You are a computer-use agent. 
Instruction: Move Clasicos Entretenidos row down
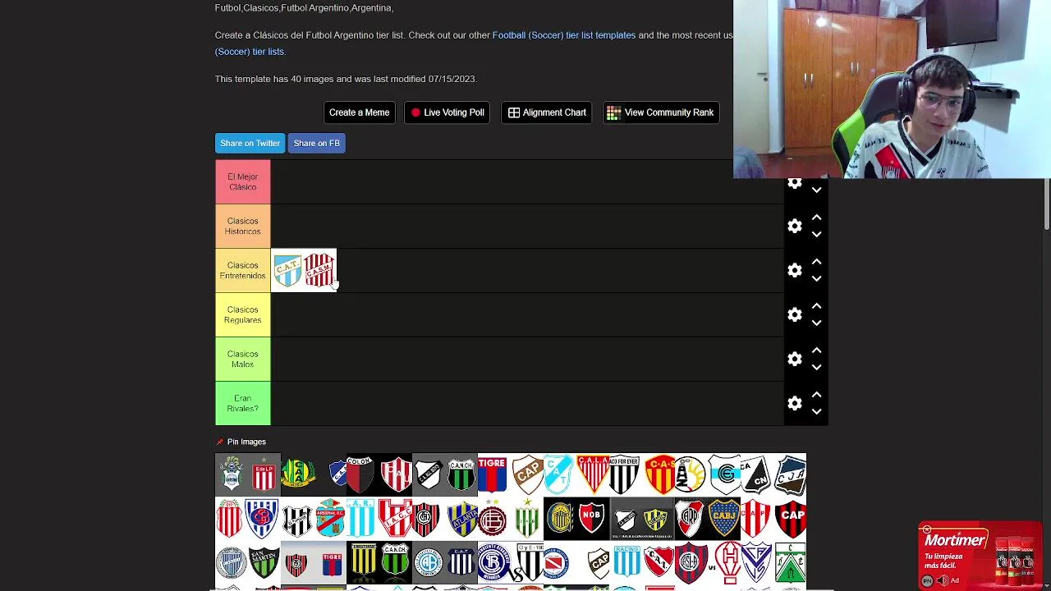pyautogui.click(x=816, y=279)
